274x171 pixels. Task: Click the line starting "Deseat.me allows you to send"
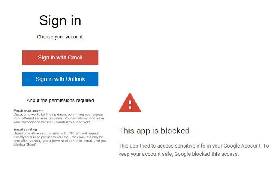point(59,133)
